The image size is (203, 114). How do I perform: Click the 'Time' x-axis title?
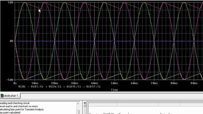point(115,90)
